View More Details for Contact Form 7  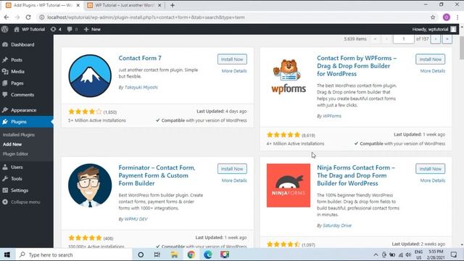click(234, 71)
